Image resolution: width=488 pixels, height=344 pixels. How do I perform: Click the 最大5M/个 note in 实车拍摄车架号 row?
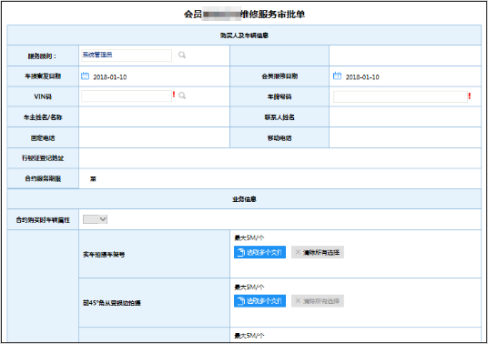pos(249,238)
